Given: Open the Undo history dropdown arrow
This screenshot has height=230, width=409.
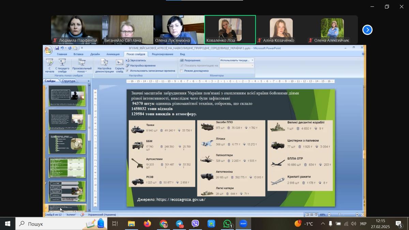Looking at the screenshot, I should 66,48.
